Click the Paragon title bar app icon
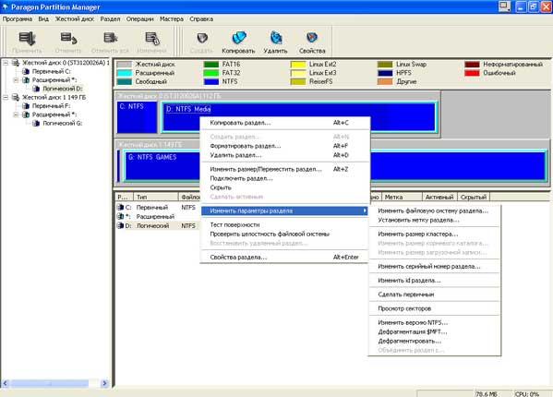The image size is (553, 397). (x=5, y=7)
